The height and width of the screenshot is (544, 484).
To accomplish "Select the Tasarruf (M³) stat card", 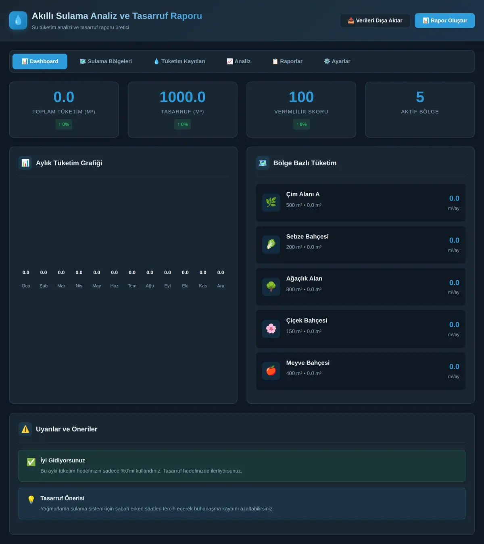I will (x=183, y=110).
